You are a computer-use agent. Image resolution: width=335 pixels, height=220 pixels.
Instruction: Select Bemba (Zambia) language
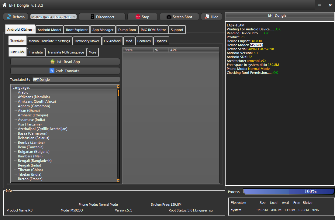click(x=31, y=143)
